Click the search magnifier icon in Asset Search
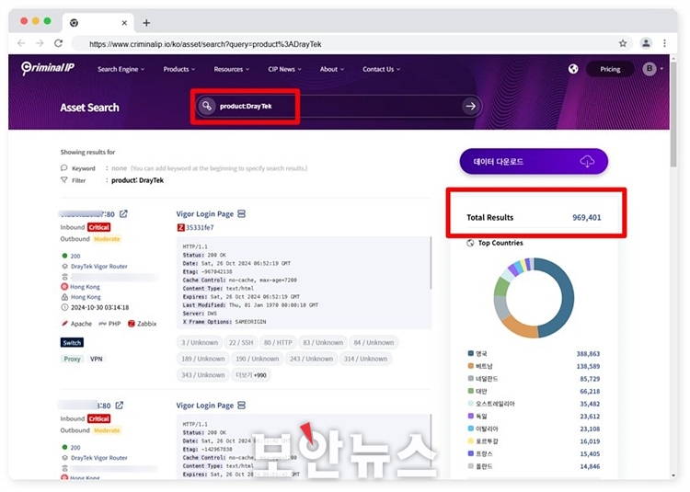 tap(207, 106)
